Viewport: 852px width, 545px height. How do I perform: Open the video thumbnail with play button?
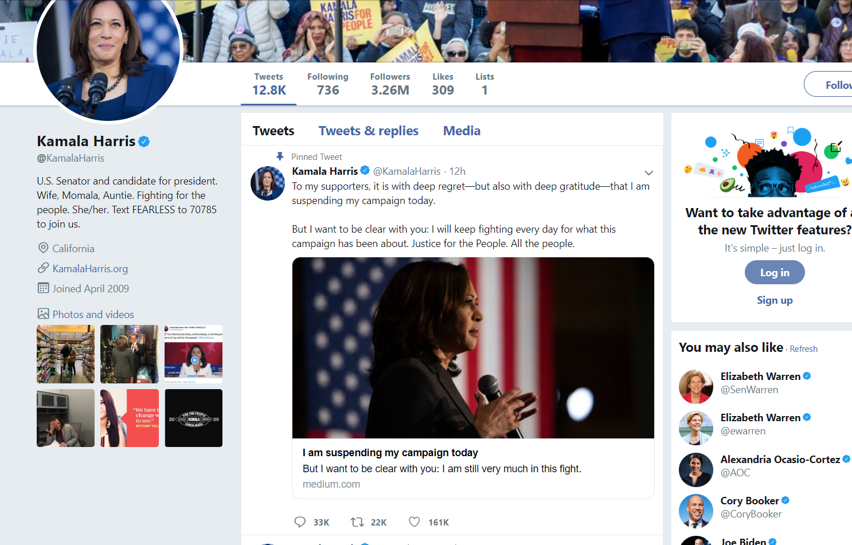pos(193,354)
